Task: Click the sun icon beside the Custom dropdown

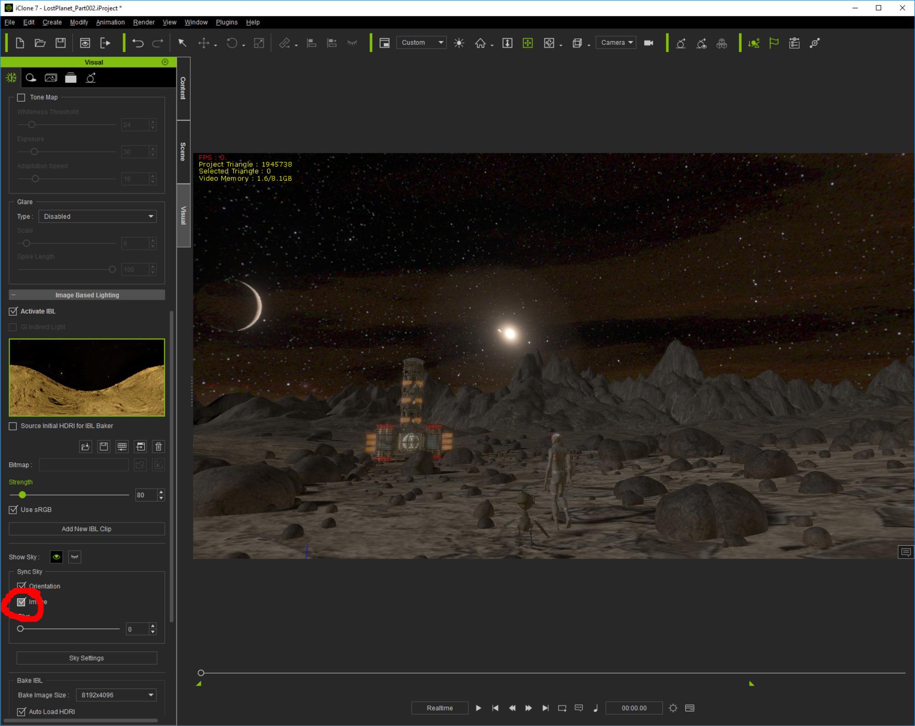Action: 459,43
